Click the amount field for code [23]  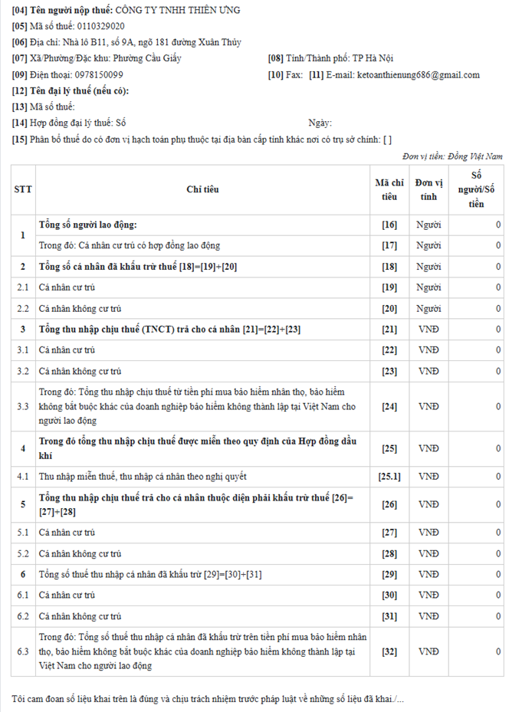[x=476, y=371]
